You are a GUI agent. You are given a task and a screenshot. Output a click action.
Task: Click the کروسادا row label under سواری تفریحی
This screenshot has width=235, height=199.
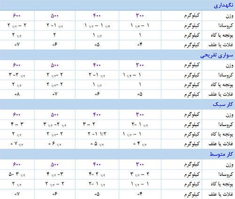coord(226,75)
